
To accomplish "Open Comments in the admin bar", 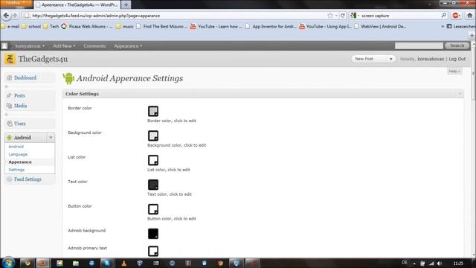I will point(94,46).
